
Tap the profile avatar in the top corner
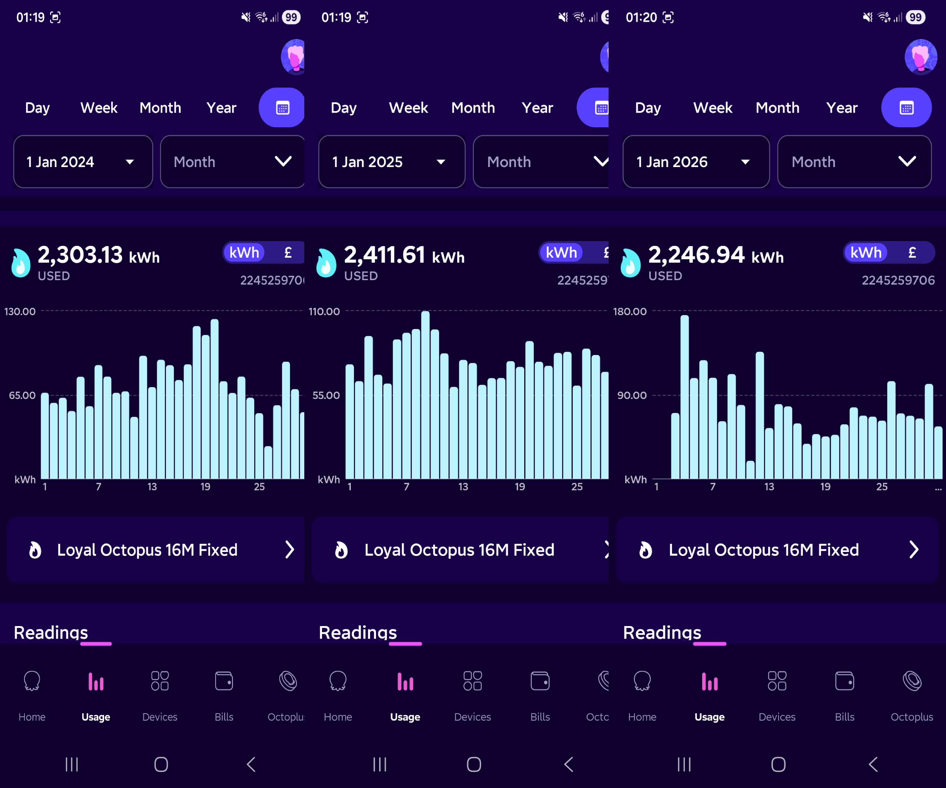[293, 57]
